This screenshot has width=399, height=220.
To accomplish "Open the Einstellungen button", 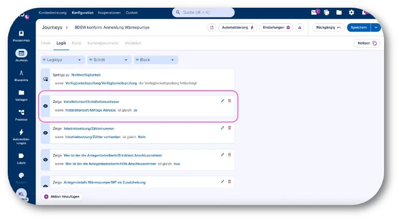I will pyautogui.click(x=276, y=27).
